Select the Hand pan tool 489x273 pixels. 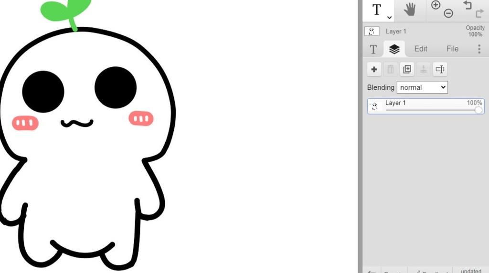pyautogui.click(x=410, y=9)
